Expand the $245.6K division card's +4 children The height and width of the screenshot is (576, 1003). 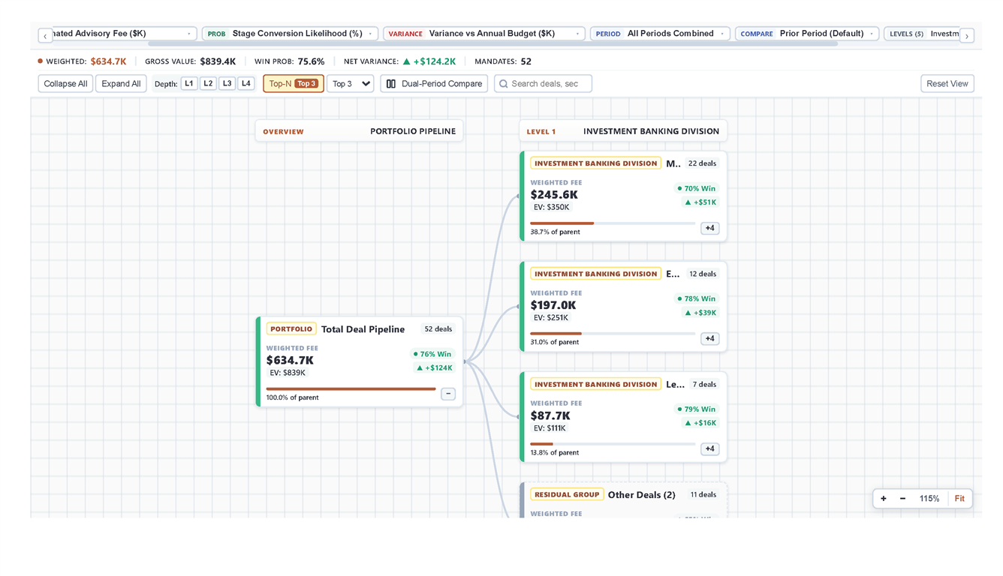pyautogui.click(x=709, y=228)
